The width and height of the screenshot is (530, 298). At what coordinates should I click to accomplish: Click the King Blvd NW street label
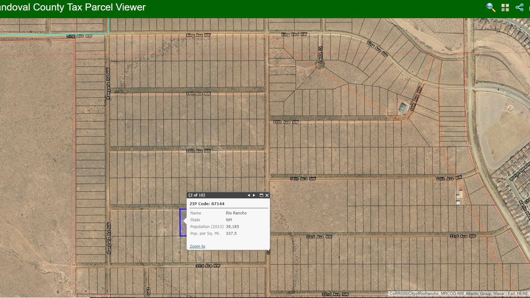point(294,35)
